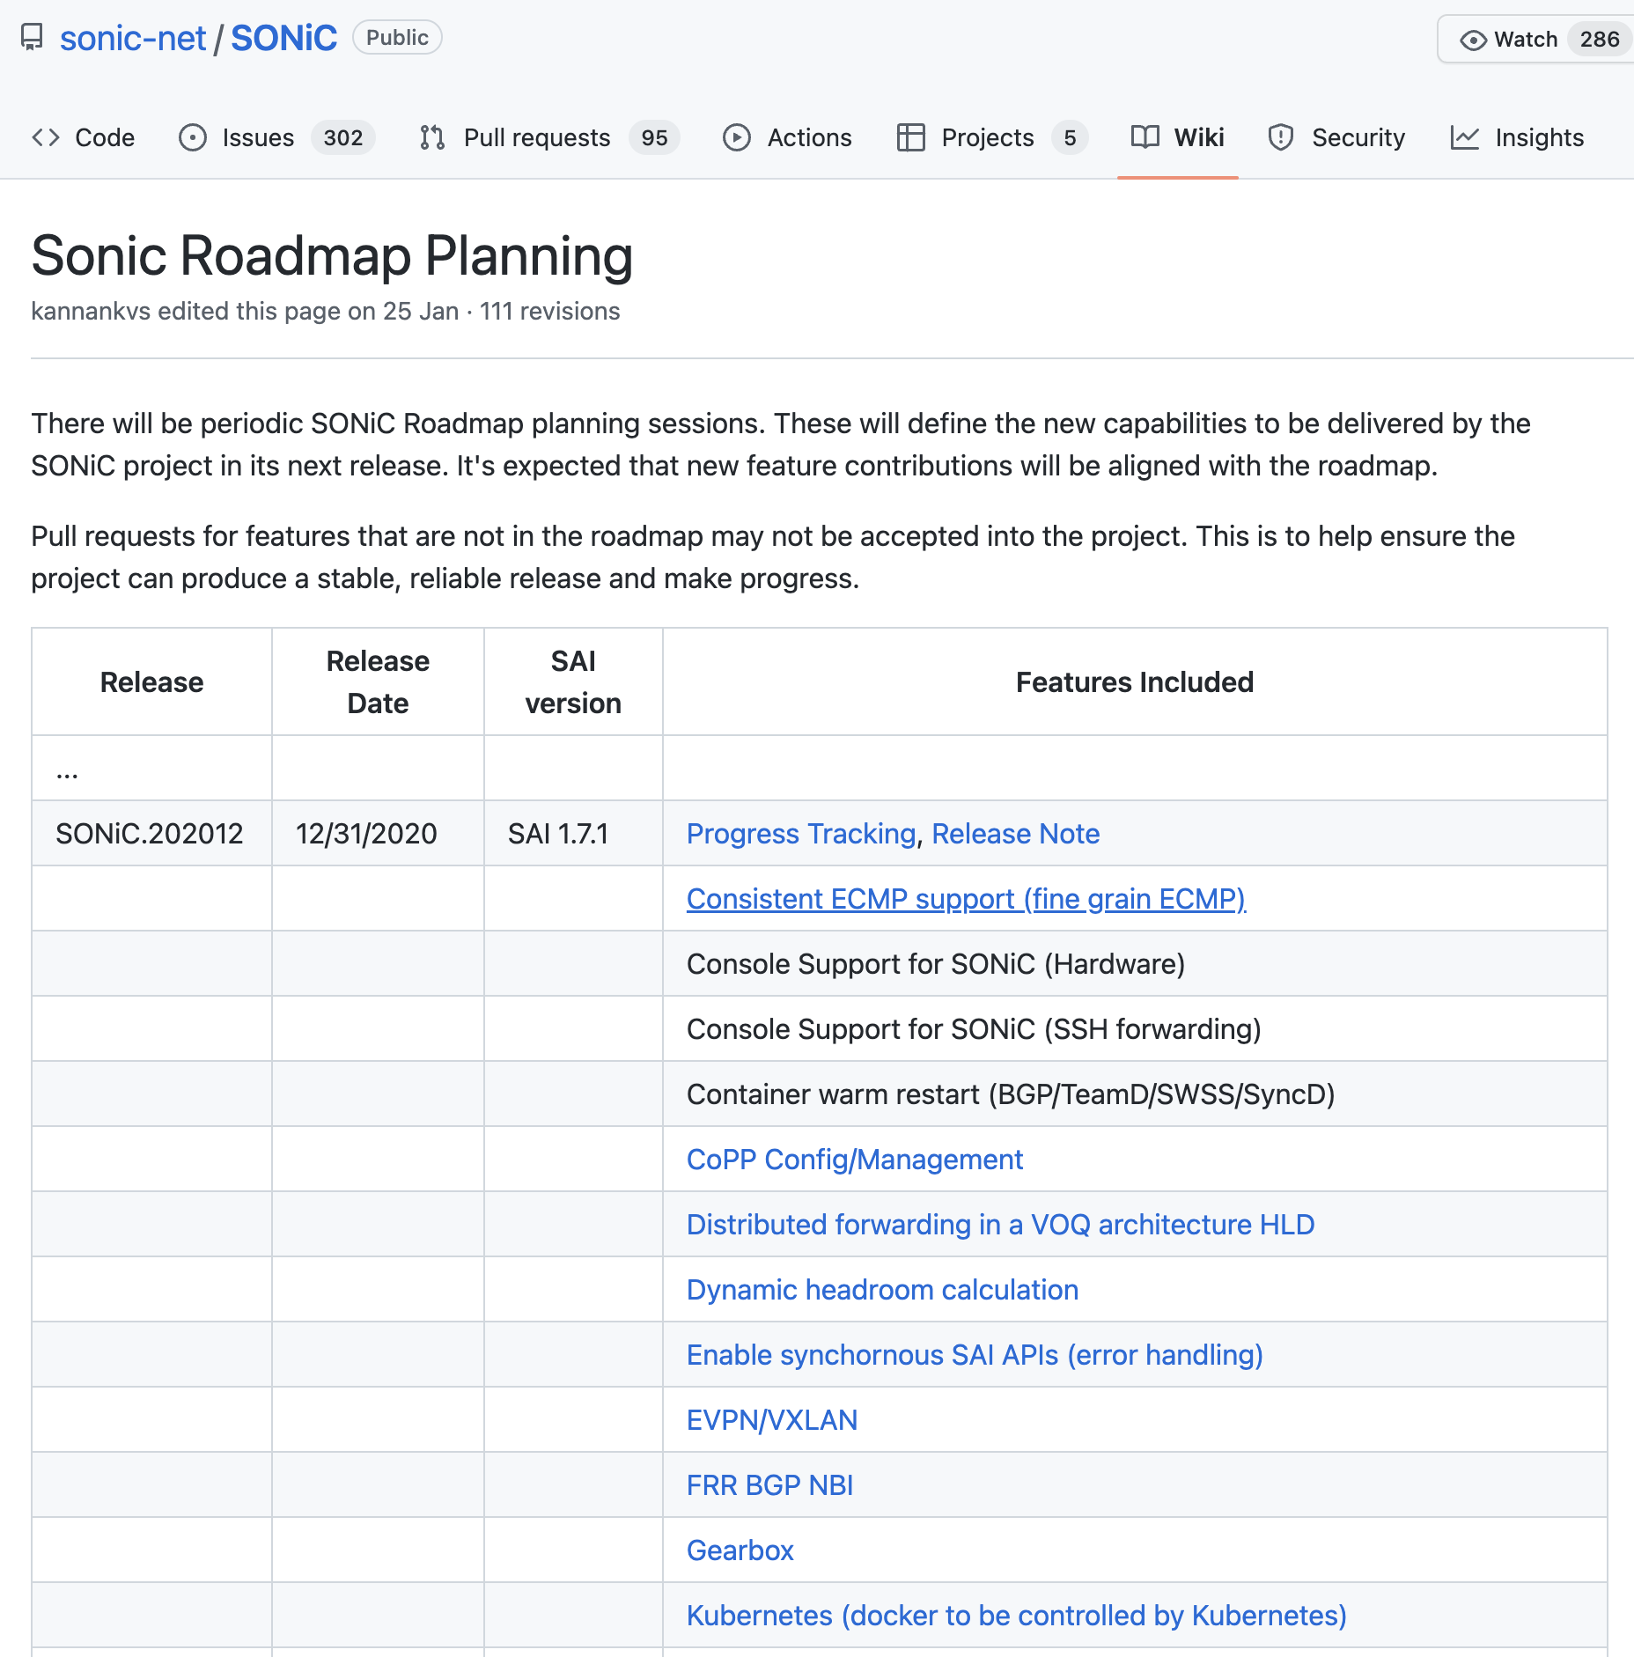Viewport: 1634px width, 1657px height.
Task: Click the Issues circle-dot icon
Action: click(x=192, y=137)
